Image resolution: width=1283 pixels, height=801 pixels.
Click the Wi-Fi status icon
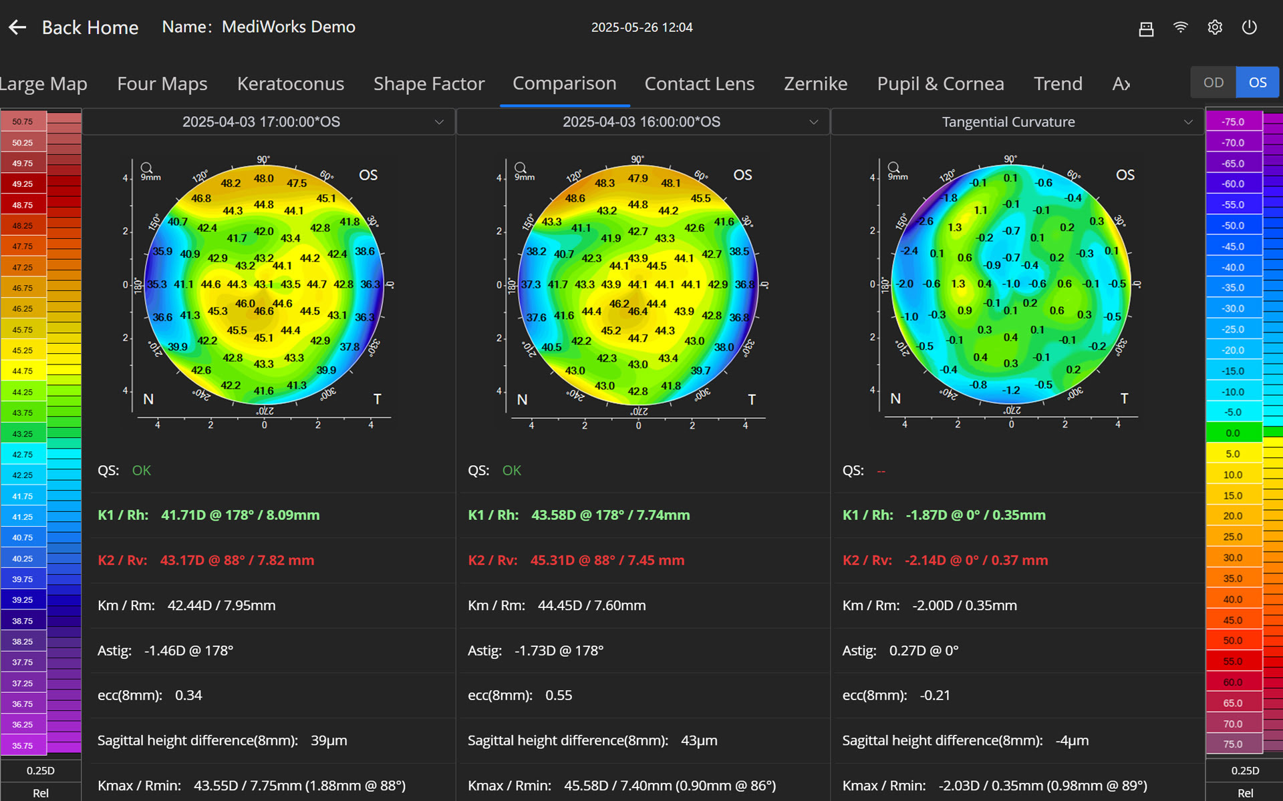click(1181, 27)
